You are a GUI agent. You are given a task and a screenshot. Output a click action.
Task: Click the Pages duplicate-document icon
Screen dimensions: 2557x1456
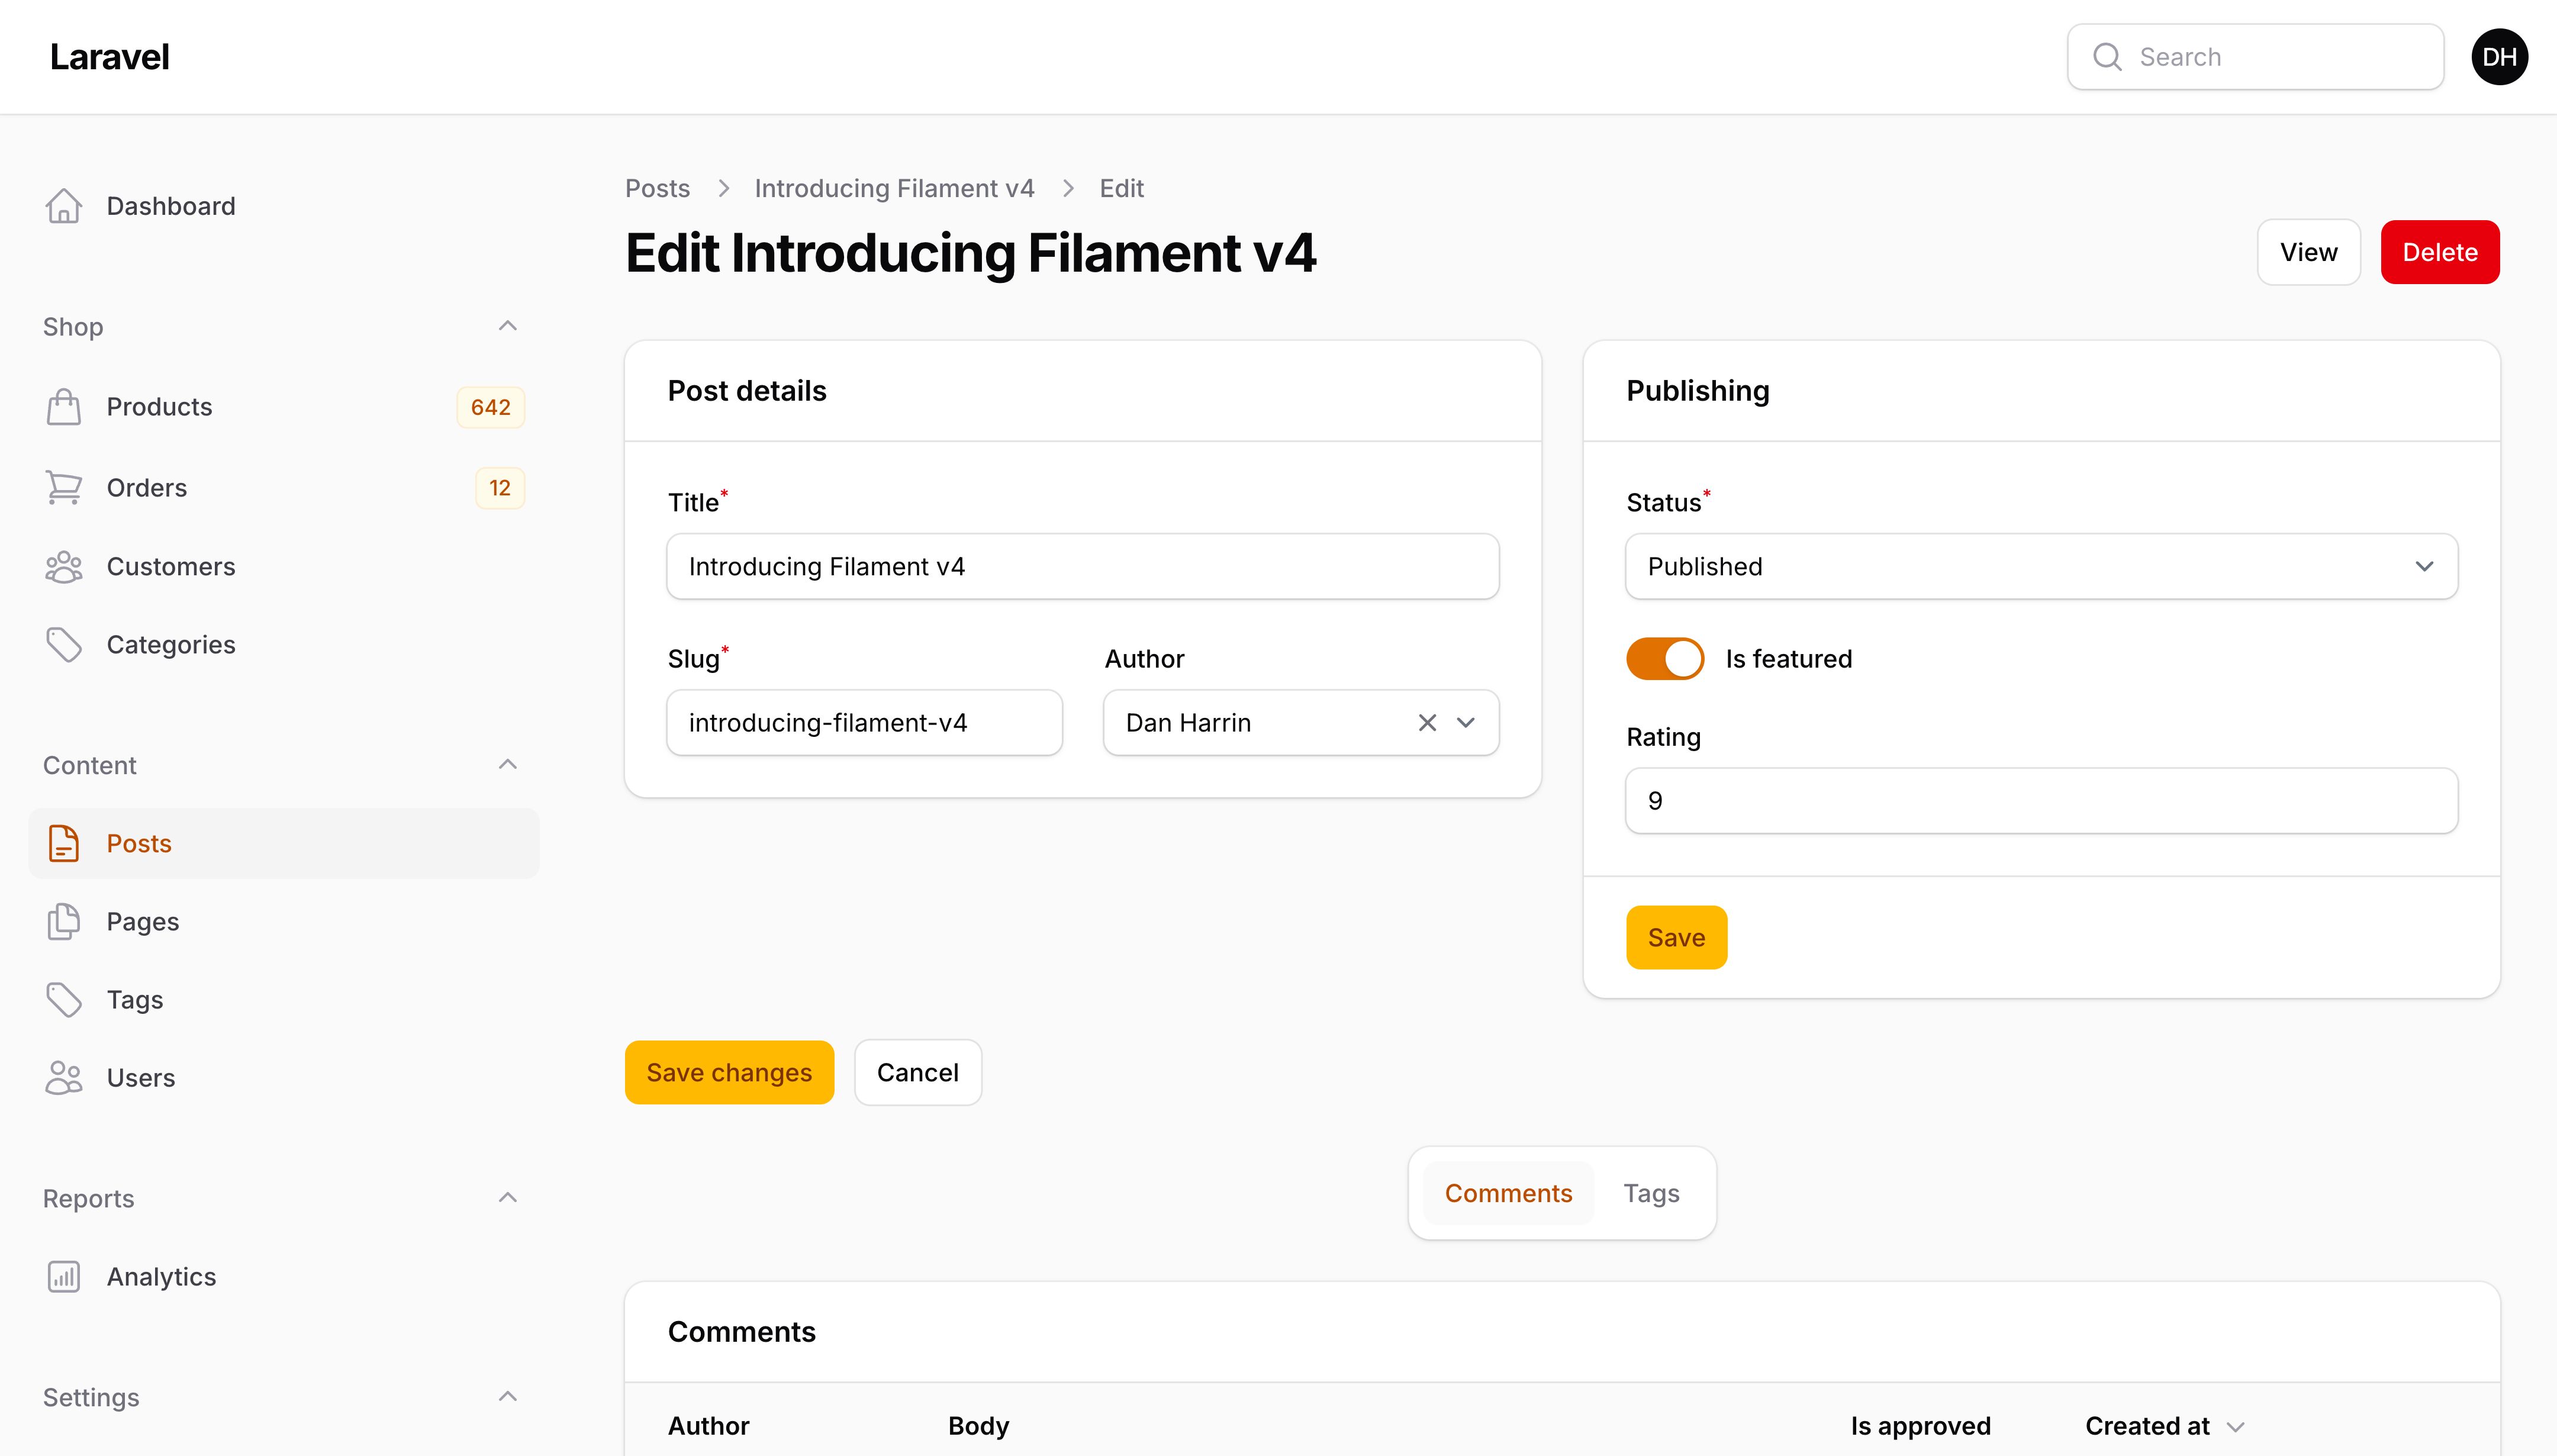[x=64, y=922]
